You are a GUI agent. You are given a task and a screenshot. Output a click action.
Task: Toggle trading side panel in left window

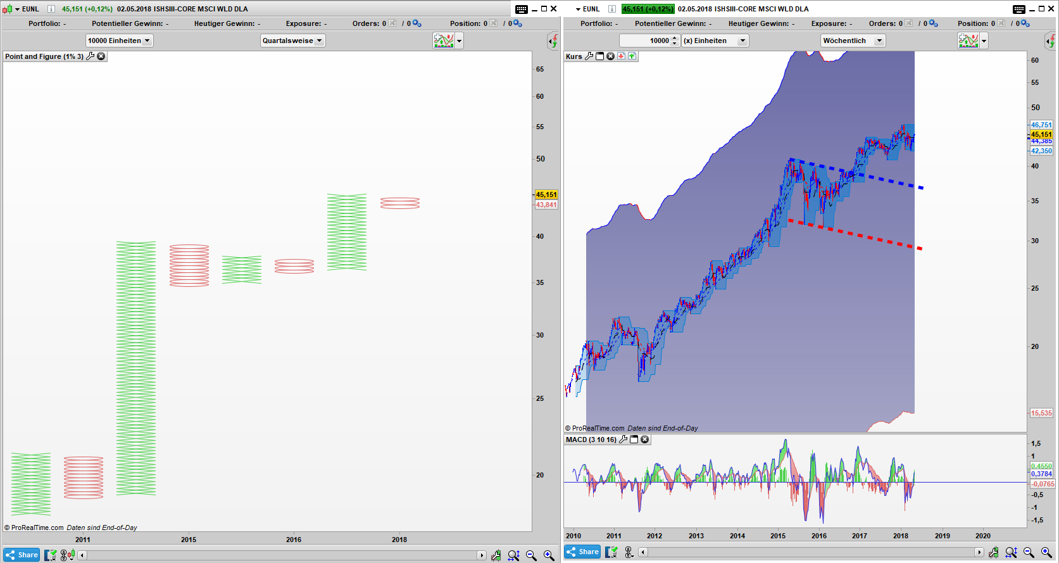point(553,41)
